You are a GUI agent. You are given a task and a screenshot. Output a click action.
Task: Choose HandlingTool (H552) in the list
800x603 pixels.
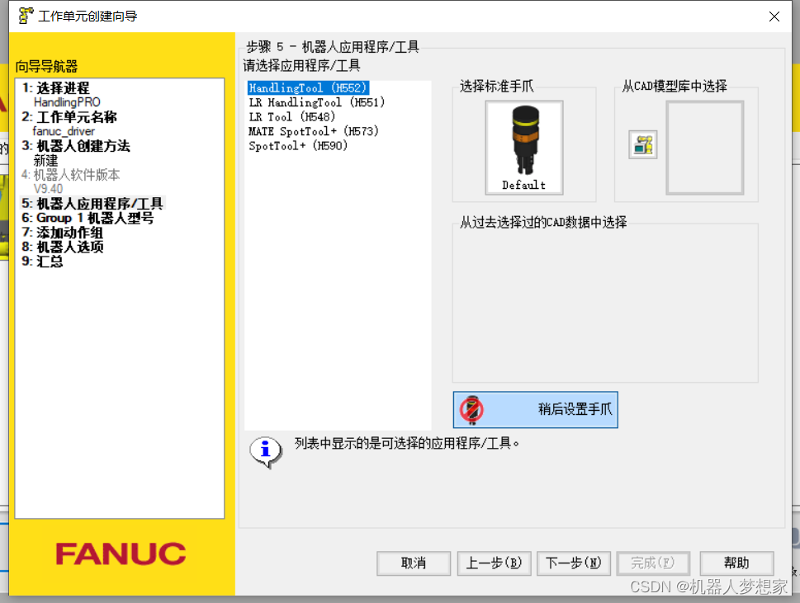click(308, 88)
